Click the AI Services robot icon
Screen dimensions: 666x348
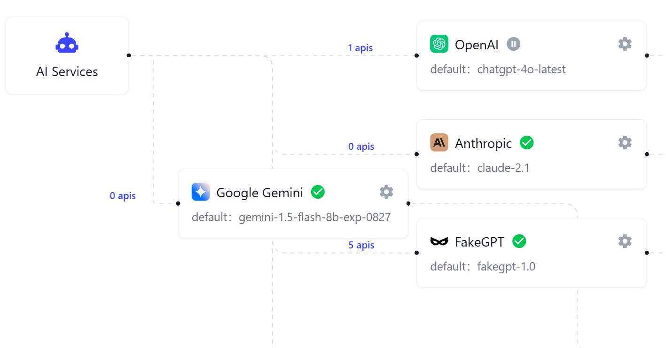pyautogui.click(x=67, y=44)
